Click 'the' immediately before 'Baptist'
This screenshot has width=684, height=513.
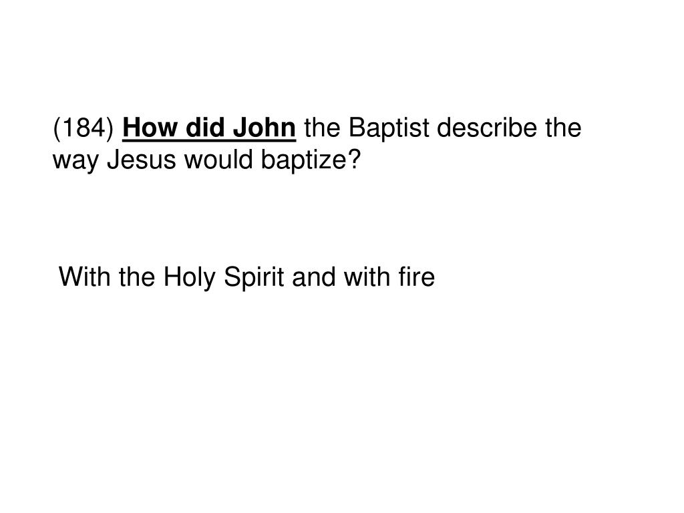pyautogui.click(x=323, y=128)
